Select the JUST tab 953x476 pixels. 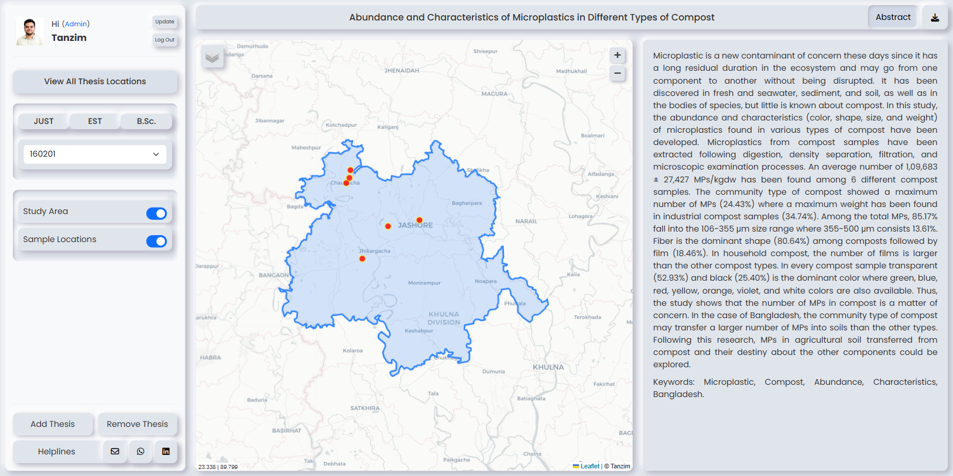[43, 121]
